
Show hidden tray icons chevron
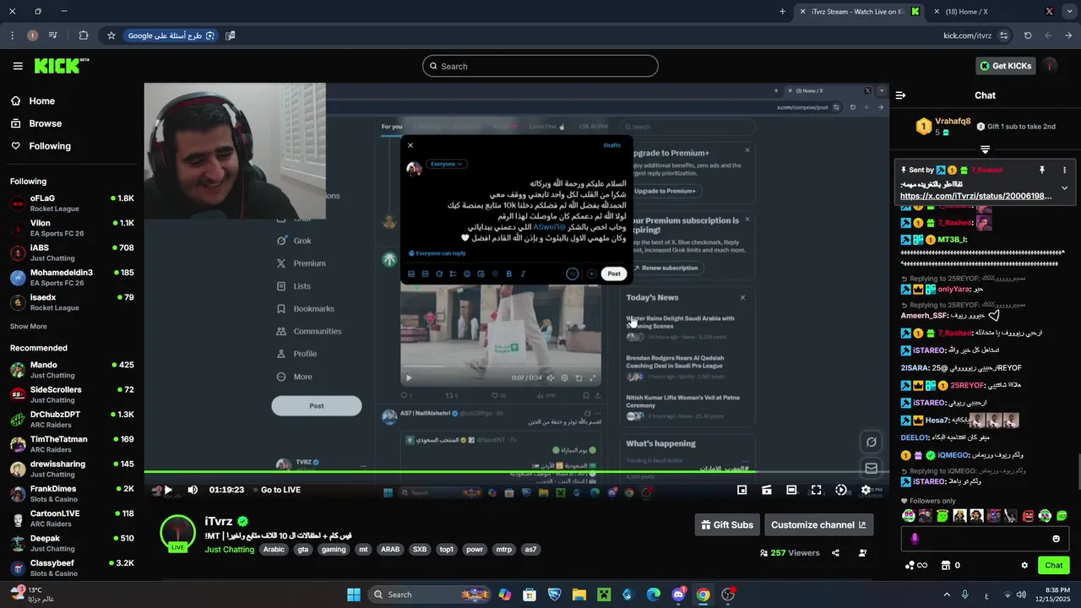tap(946, 594)
